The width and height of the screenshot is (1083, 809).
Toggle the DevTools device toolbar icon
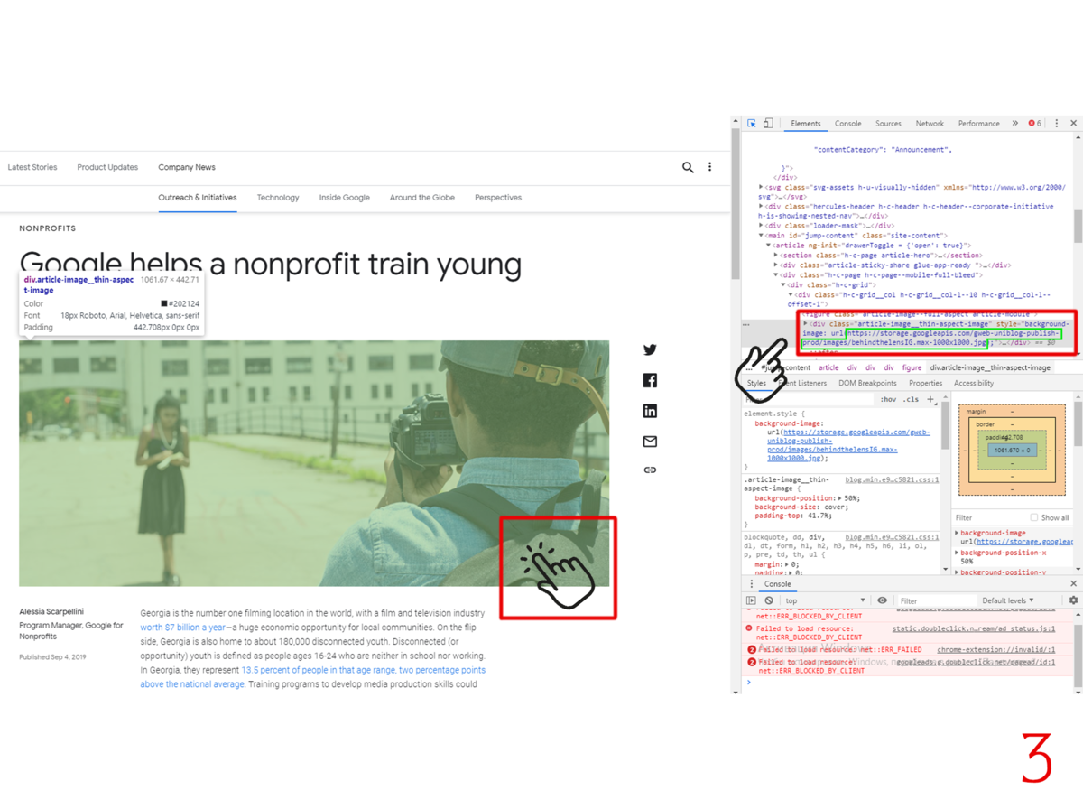click(x=768, y=124)
